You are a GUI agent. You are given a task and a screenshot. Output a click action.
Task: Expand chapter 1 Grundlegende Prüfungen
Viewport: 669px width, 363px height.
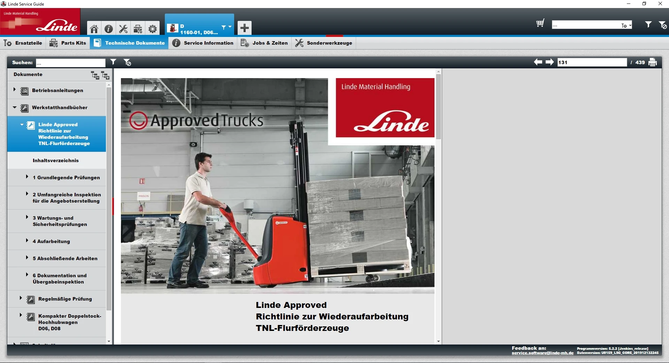pyautogui.click(x=27, y=176)
